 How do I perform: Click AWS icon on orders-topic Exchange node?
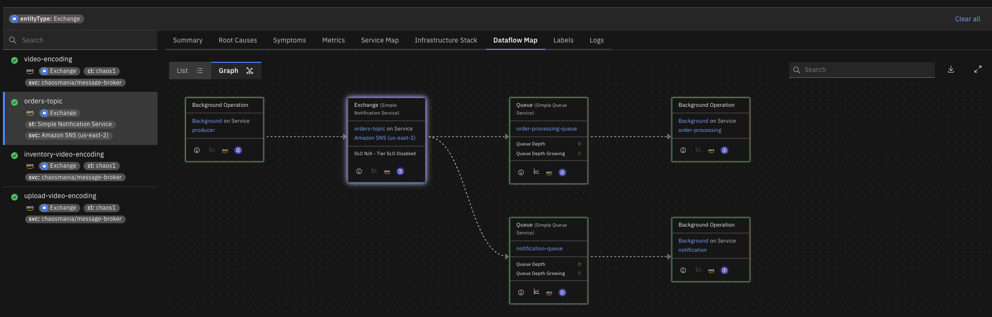(387, 172)
